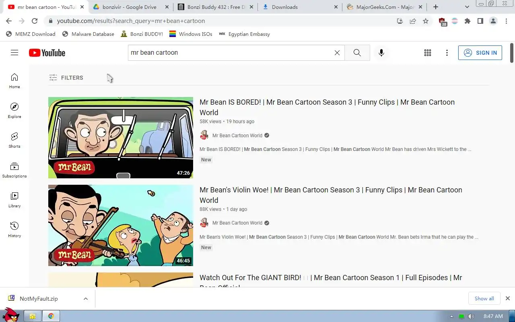The height and width of the screenshot is (322, 515).
Task: Reload the page with the refresh icon
Action: tap(35, 21)
